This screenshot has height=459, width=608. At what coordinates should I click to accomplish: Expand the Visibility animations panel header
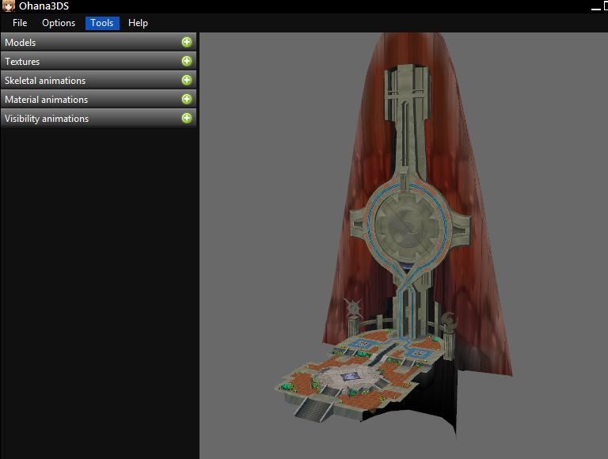pos(87,118)
